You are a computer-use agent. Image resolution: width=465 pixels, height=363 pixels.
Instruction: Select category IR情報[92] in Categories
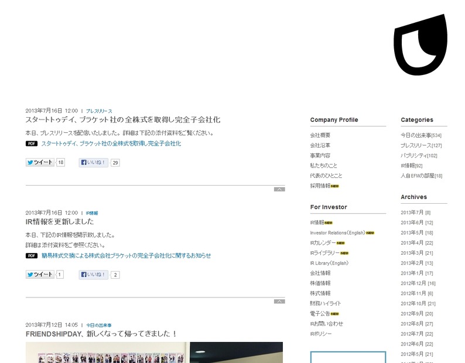click(x=412, y=166)
